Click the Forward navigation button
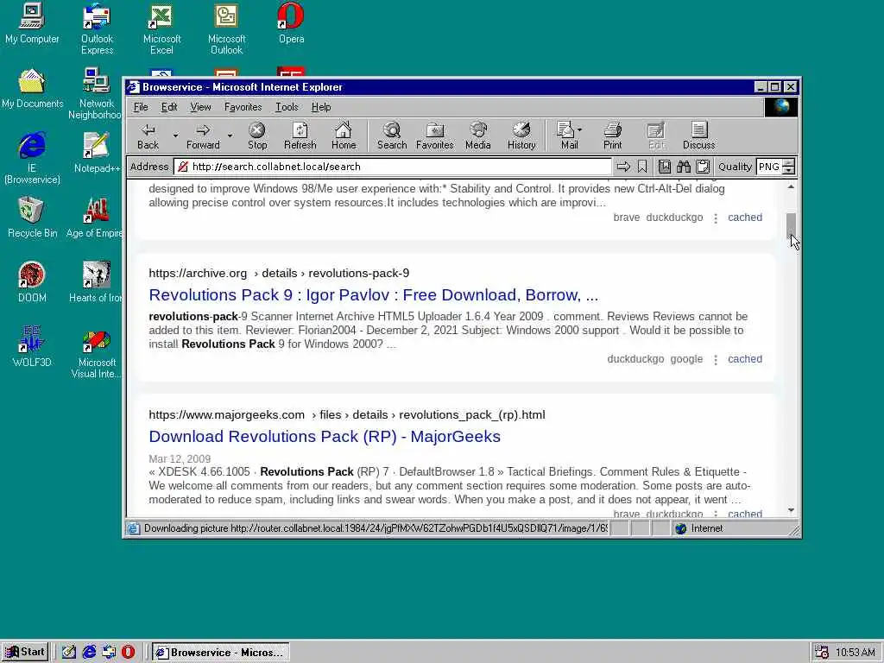884x663 pixels. (x=203, y=136)
